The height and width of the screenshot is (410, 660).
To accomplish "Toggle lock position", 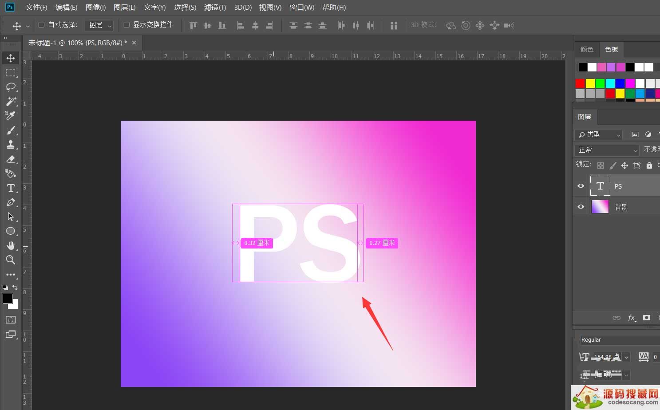I will coord(624,166).
